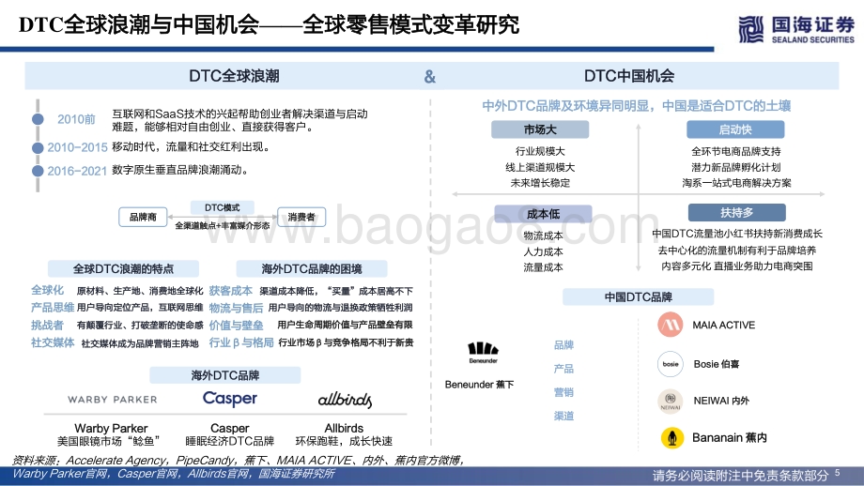
Task: Click the footer 请务必阅读附注中免责条款部分
Action: click(741, 475)
